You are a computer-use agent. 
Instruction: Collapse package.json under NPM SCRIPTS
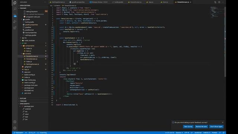(29, 106)
